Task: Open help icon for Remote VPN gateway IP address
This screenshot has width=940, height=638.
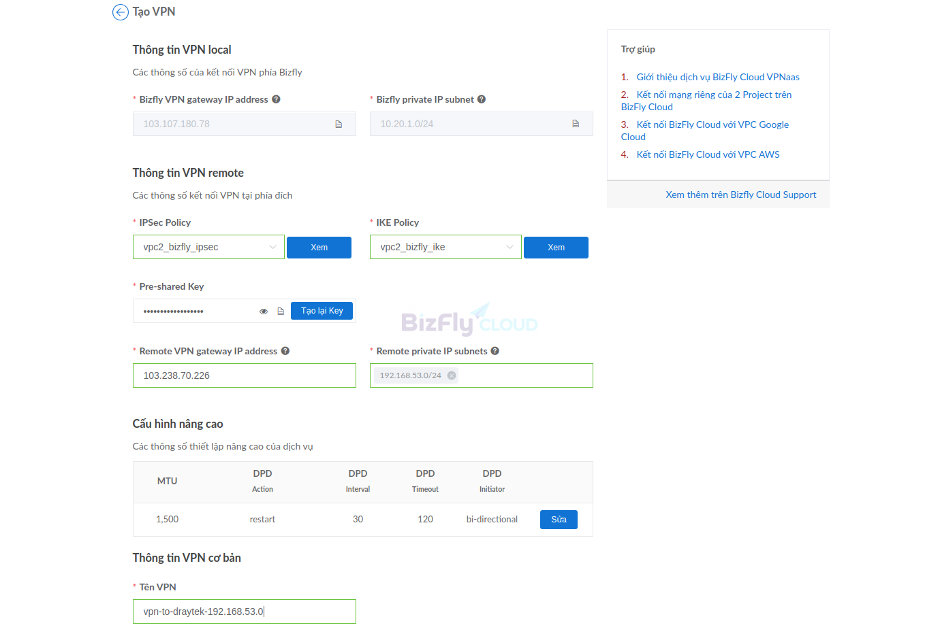Action: pos(285,351)
